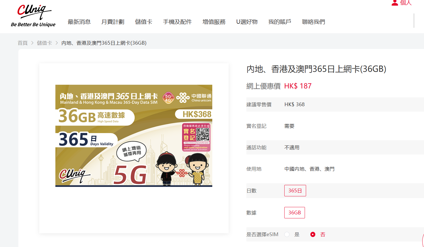
Task: Click breadcrumb chevron after 首頁
Action: click(x=32, y=43)
